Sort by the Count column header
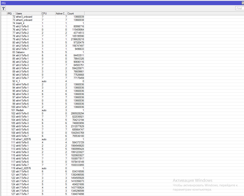This screenshot has height=196, width=244. point(75,13)
